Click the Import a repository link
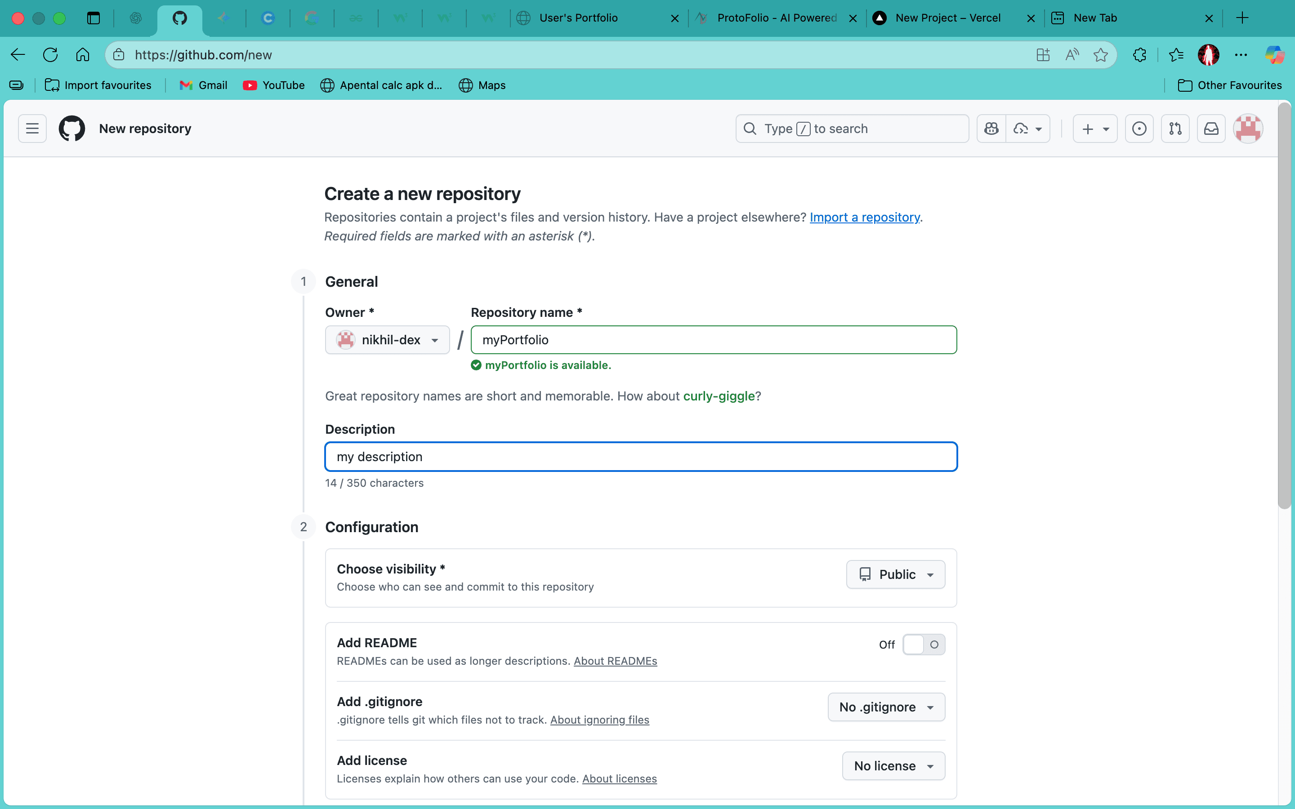Image resolution: width=1295 pixels, height=809 pixels. (x=865, y=217)
